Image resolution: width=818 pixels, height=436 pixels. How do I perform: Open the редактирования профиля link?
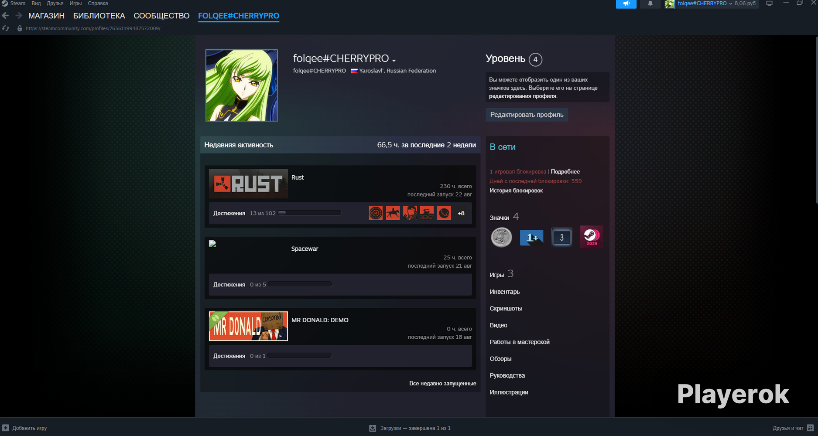click(523, 96)
